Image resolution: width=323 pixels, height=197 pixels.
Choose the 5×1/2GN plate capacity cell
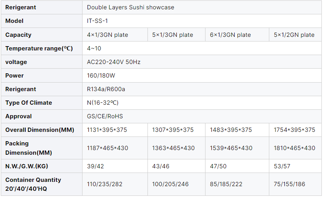pyautogui.click(x=294, y=35)
